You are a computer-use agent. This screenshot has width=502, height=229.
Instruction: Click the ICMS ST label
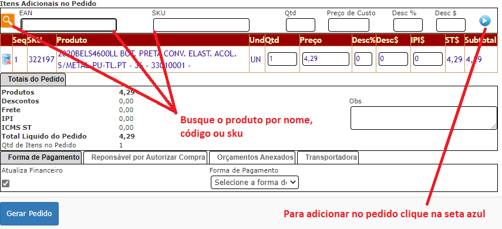16,127
